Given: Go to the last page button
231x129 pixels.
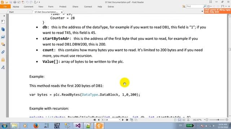Looking at the screenshot, I should (127, 120).
